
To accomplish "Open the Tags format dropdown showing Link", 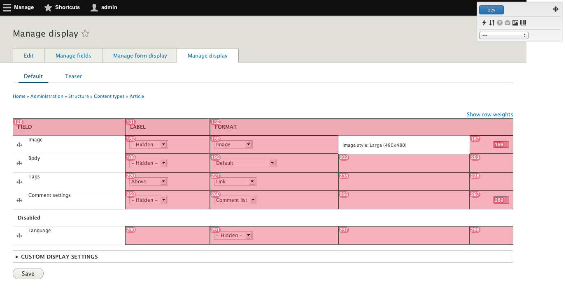I will (x=235, y=182).
